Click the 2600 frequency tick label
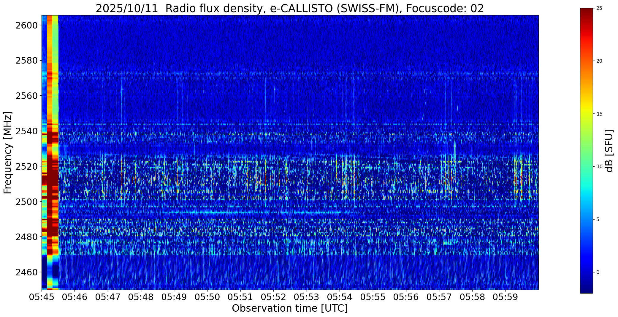The width and height of the screenshot is (618, 317). [27, 26]
